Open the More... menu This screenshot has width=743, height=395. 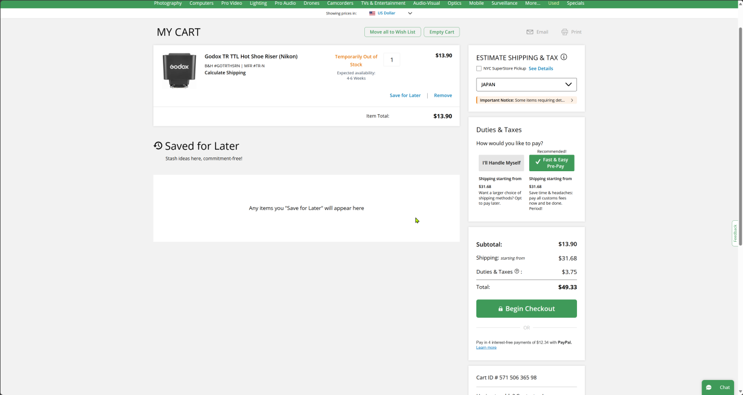533,4
